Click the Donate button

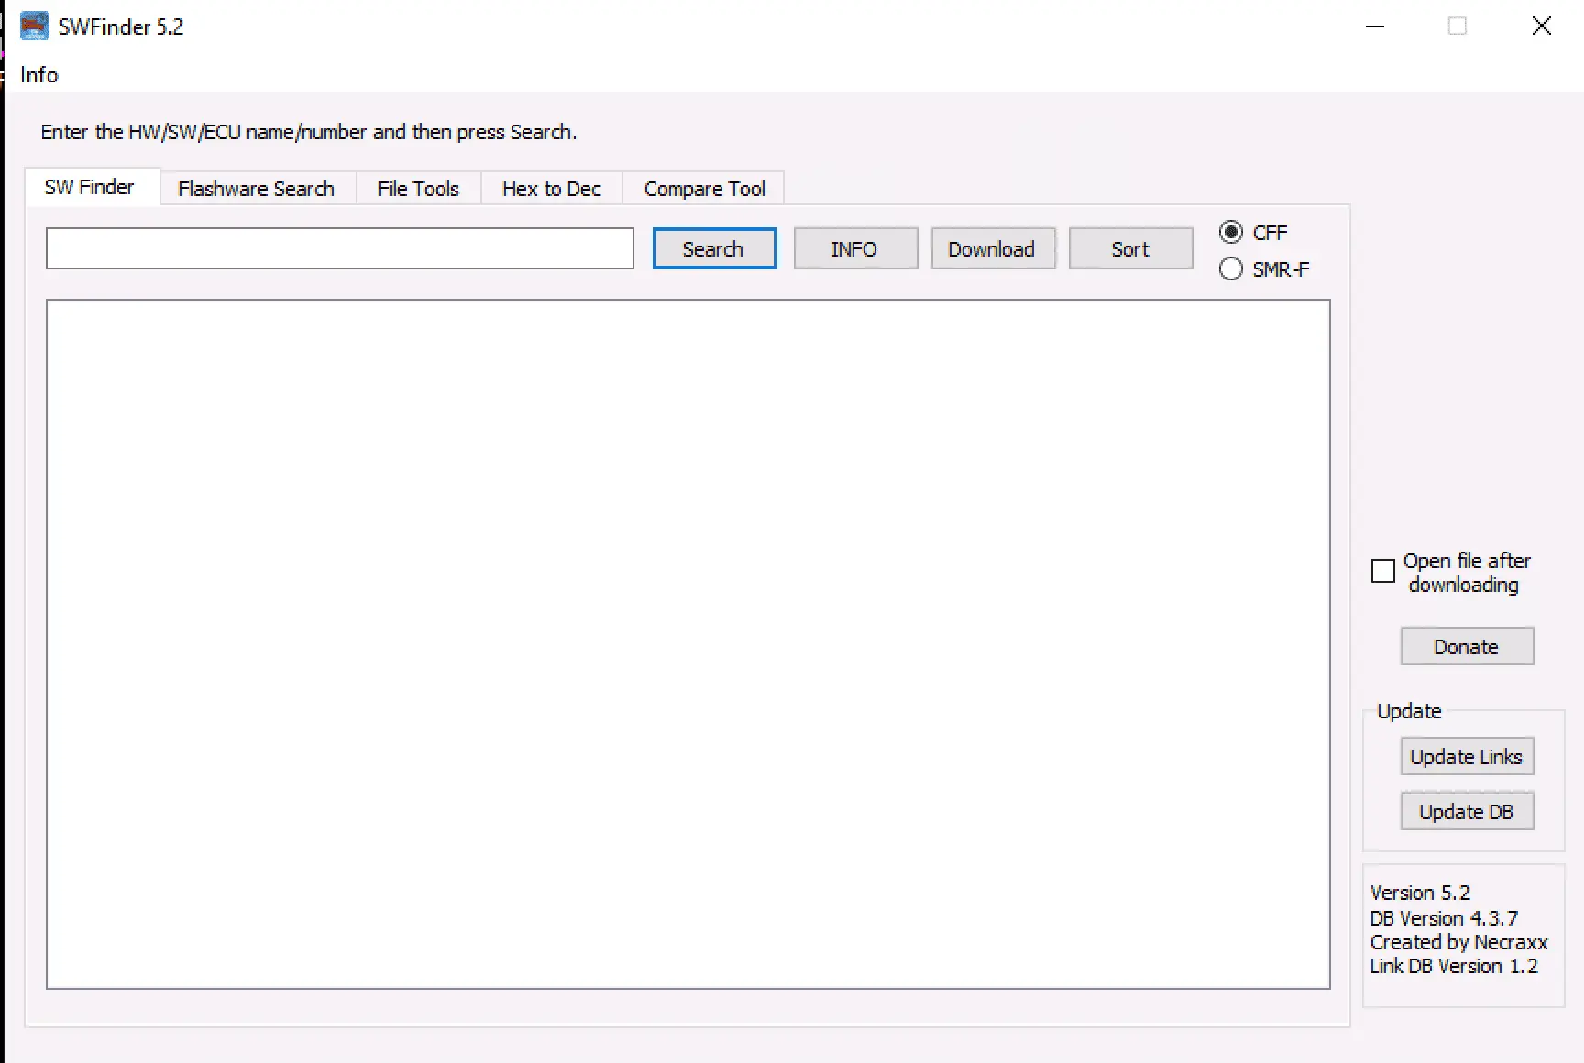coord(1466,647)
